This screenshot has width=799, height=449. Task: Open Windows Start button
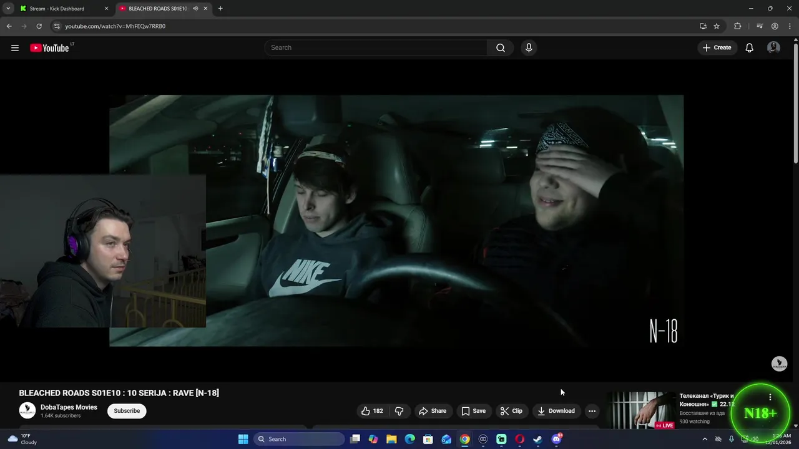tap(243, 439)
